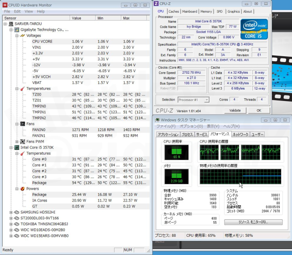The image size is (292, 255).
Task: Click the SAMSUNG HD502HI drive icon
Action: 16,212
